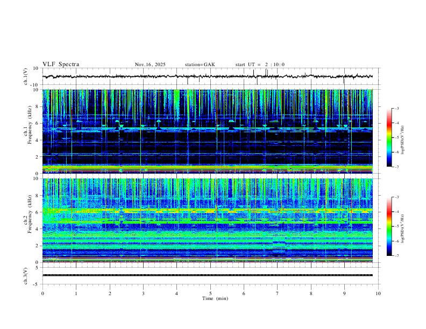Click the "VLF Spectra" plot title
The width and height of the screenshot is (426, 329).
(61, 65)
